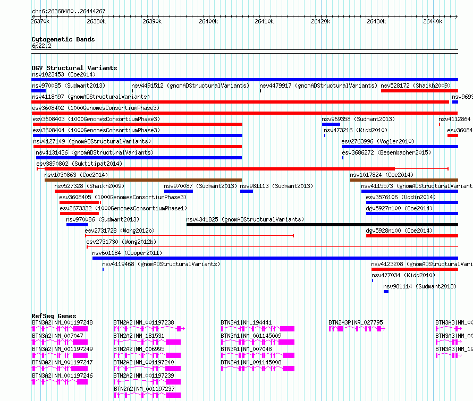Click nsv473216 (Kidd2010) label
Screen dimensions: 473x401
point(356,130)
